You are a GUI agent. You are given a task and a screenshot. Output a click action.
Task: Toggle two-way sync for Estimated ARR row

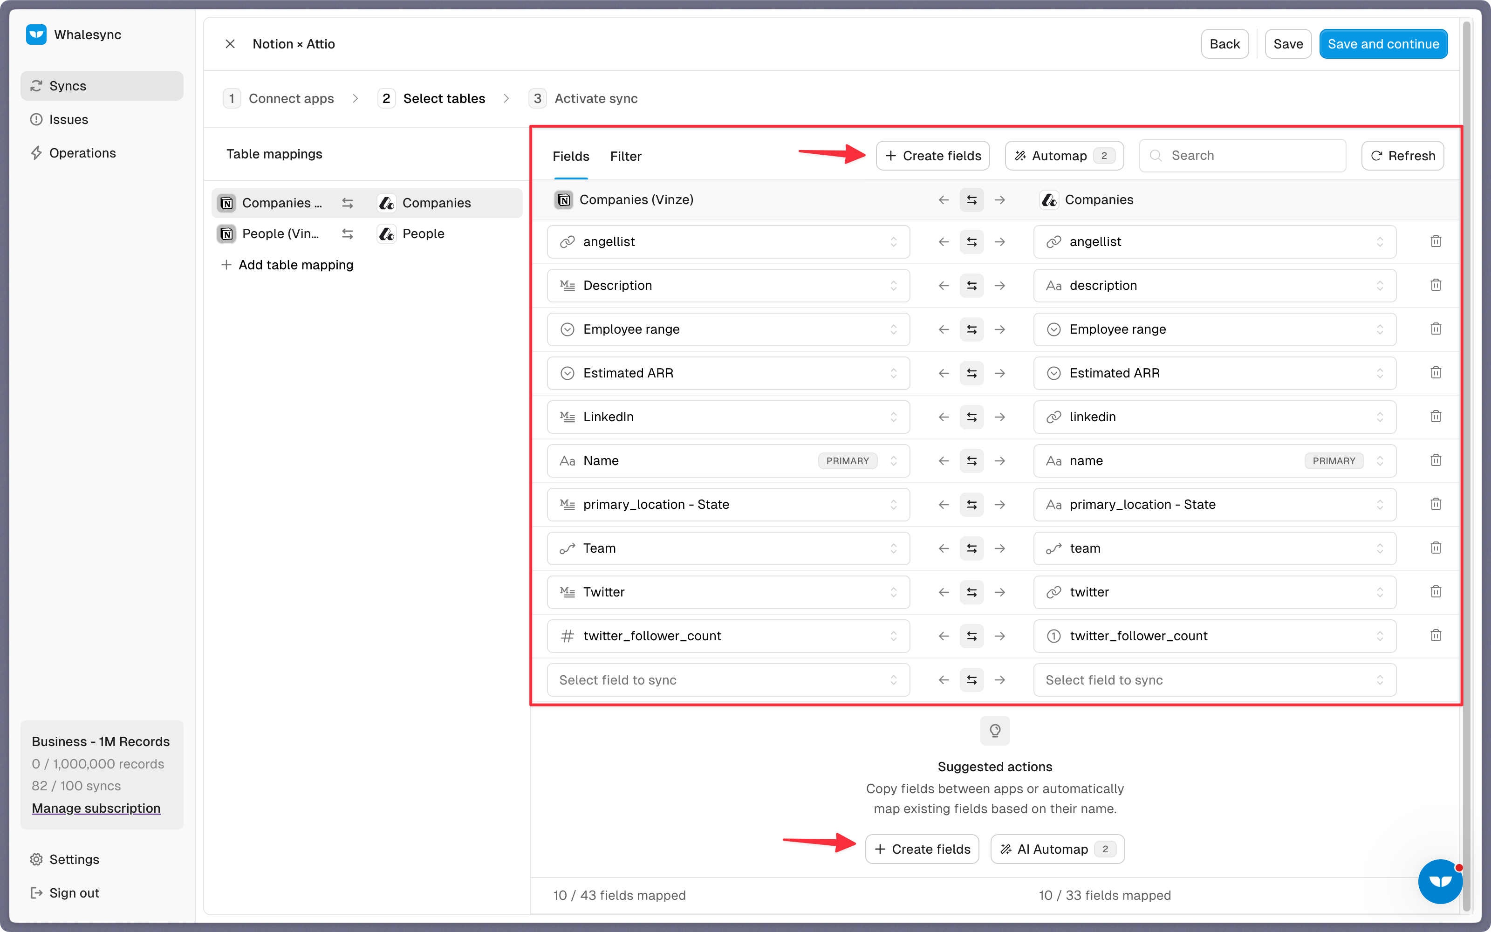971,373
